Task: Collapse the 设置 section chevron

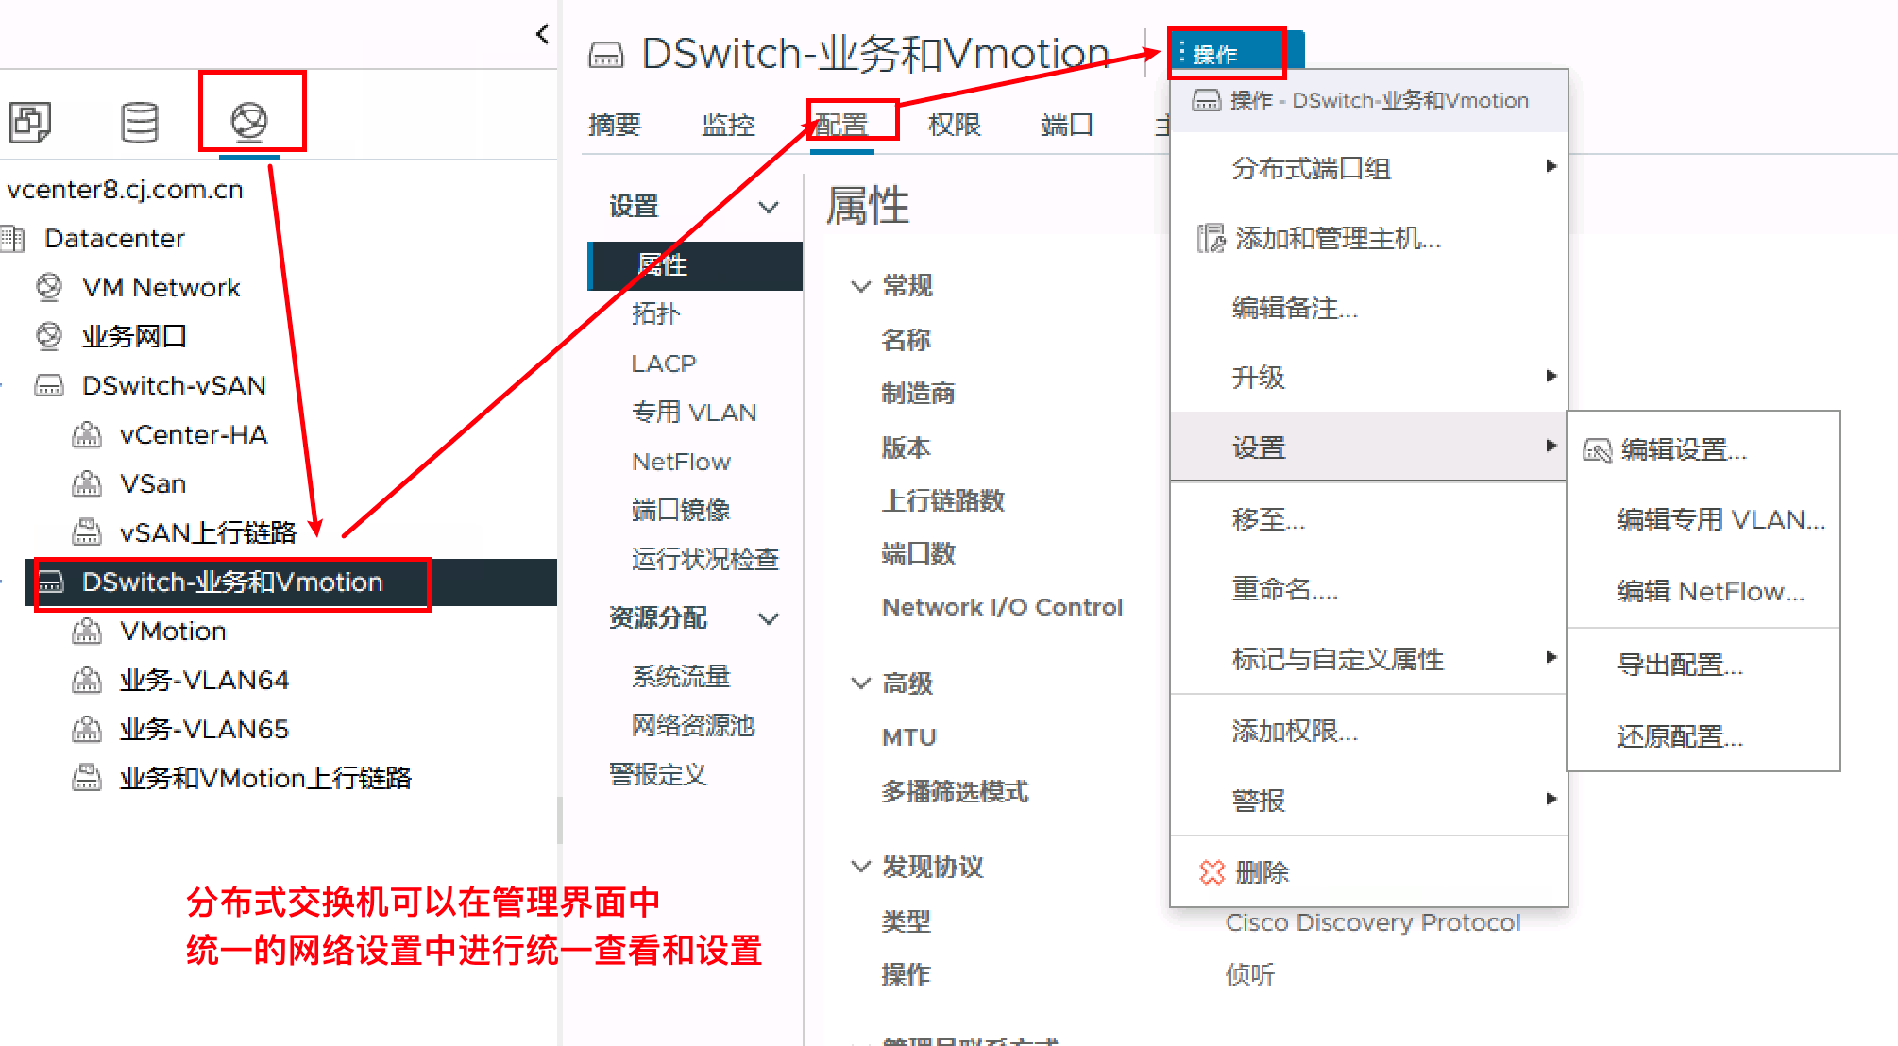Action: click(x=770, y=207)
